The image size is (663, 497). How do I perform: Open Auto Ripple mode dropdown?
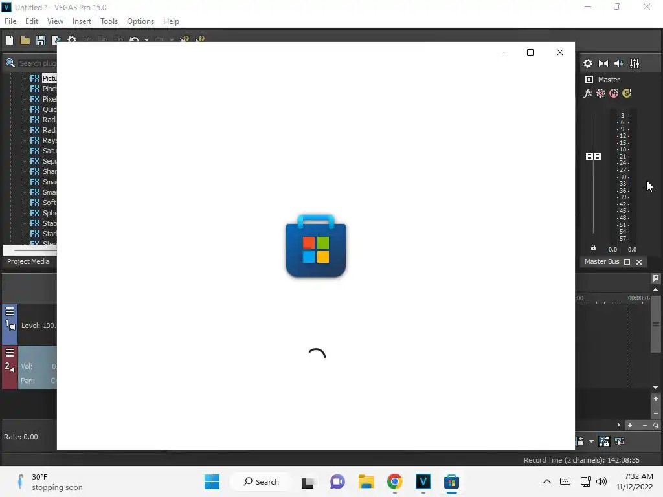point(591,441)
